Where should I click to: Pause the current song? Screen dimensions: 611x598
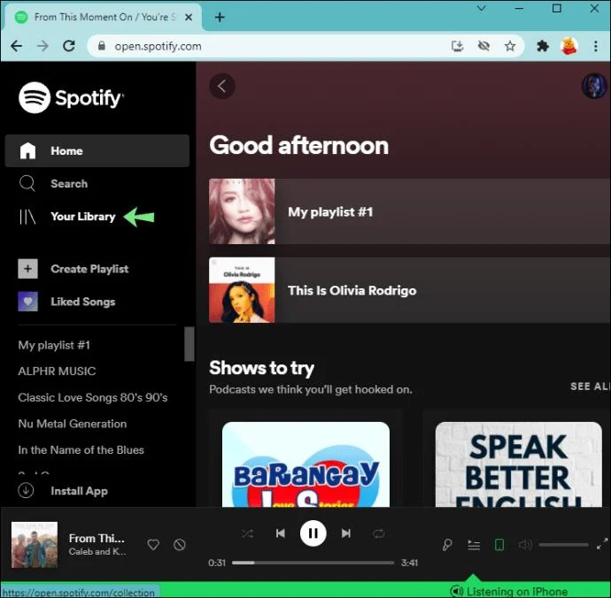[x=313, y=533]
